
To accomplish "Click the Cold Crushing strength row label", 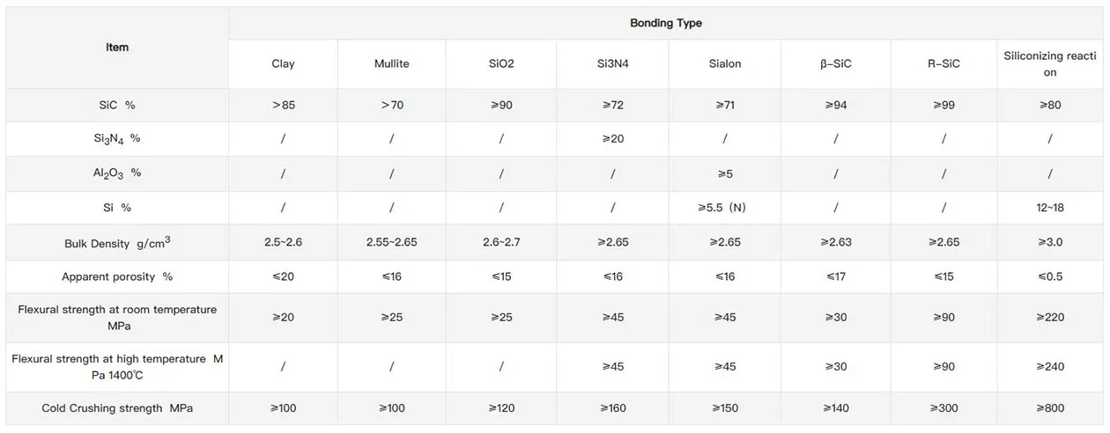I will 117,408.
